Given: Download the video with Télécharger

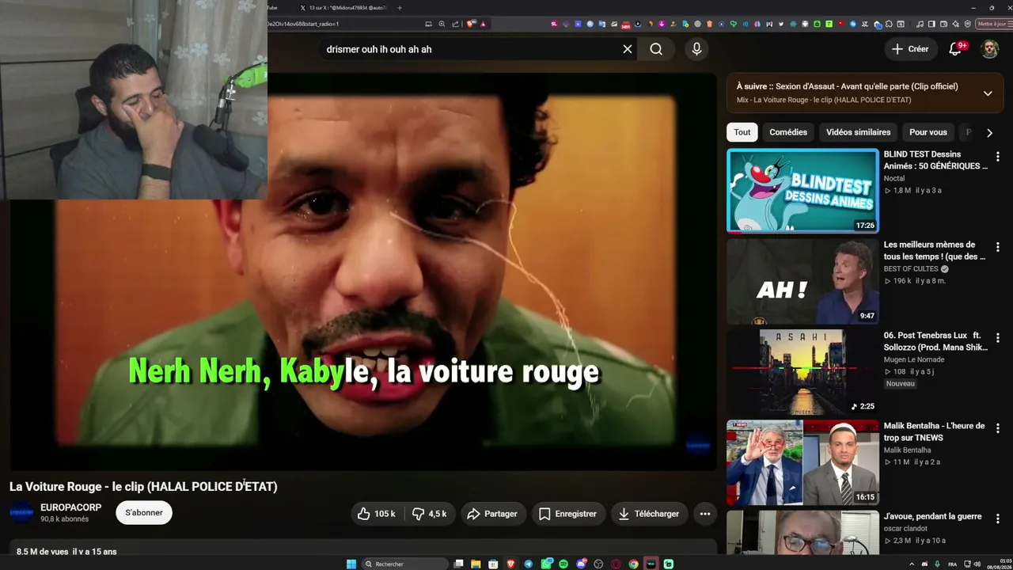Looking at the screenshot, I should (x=649, y=514).
